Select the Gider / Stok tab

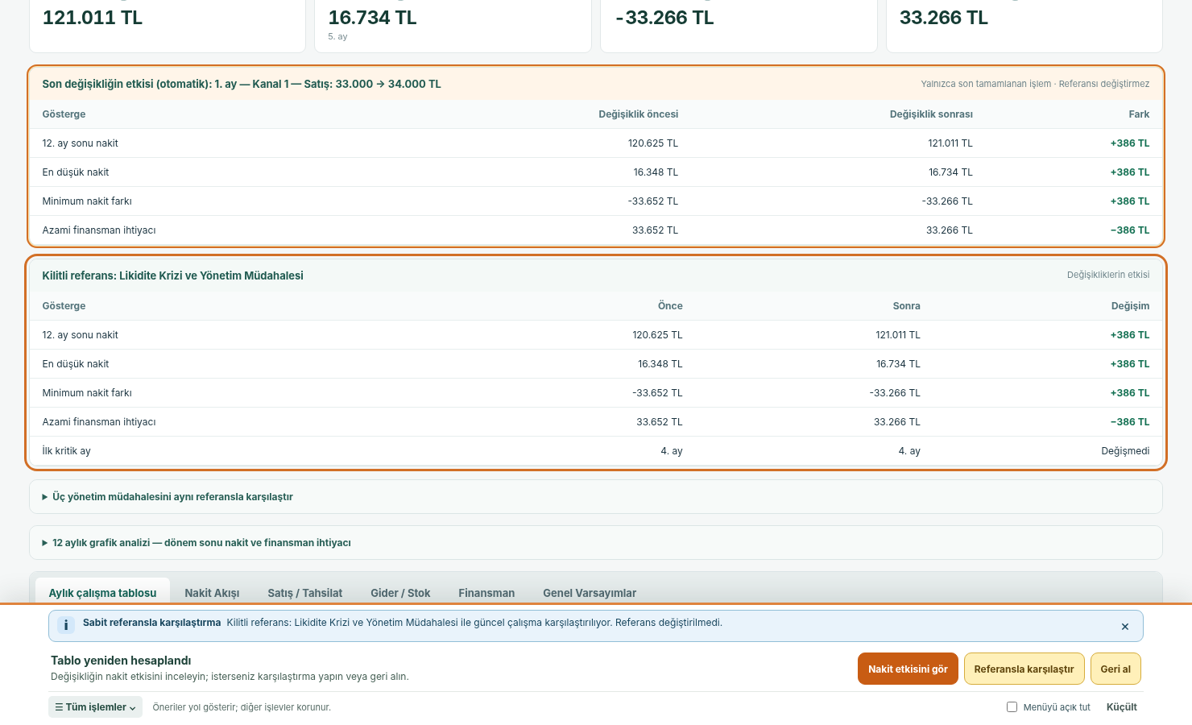400,593
